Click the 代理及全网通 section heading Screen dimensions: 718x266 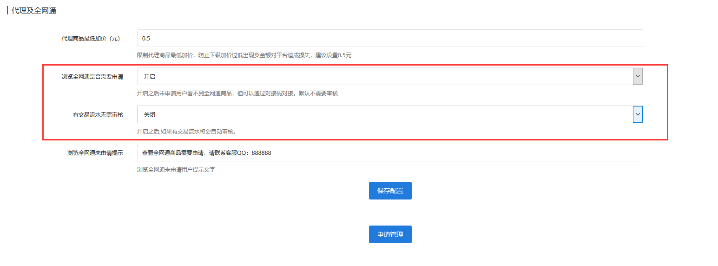(x=33, y=11)
